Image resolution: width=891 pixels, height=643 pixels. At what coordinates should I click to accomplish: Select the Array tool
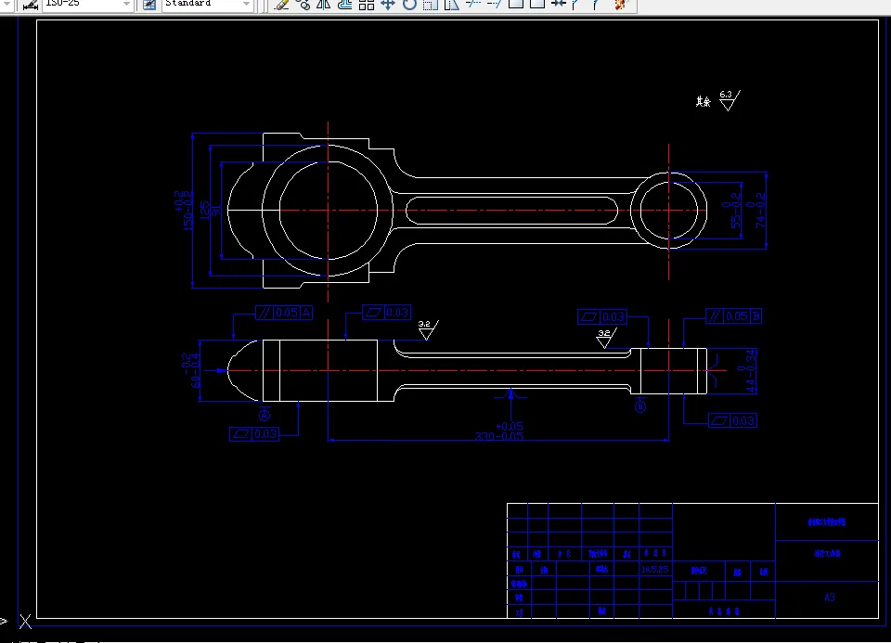(x=367, y=5)
